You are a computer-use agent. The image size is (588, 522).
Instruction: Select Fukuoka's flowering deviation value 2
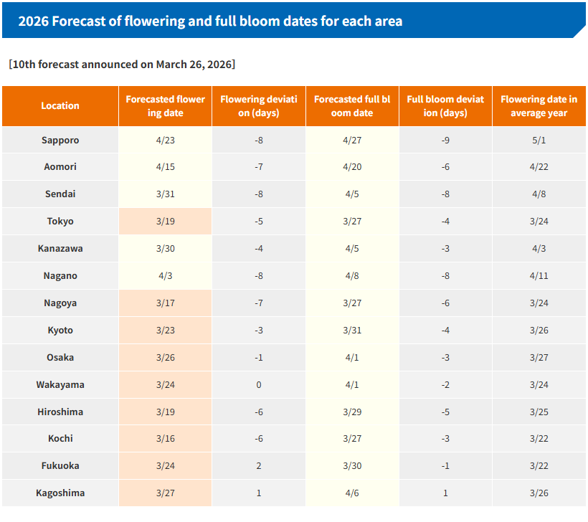(x=259, y=466)
